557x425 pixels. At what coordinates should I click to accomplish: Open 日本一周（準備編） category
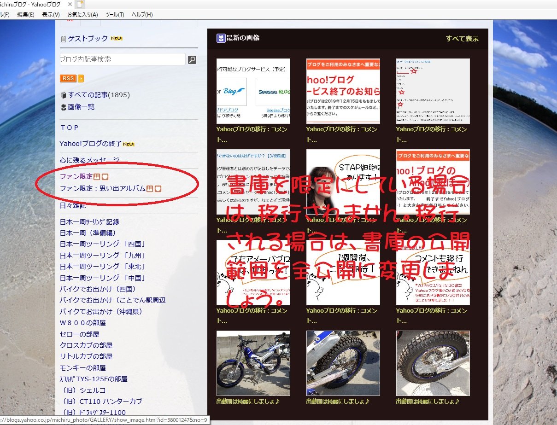click(x=88, y=233)
